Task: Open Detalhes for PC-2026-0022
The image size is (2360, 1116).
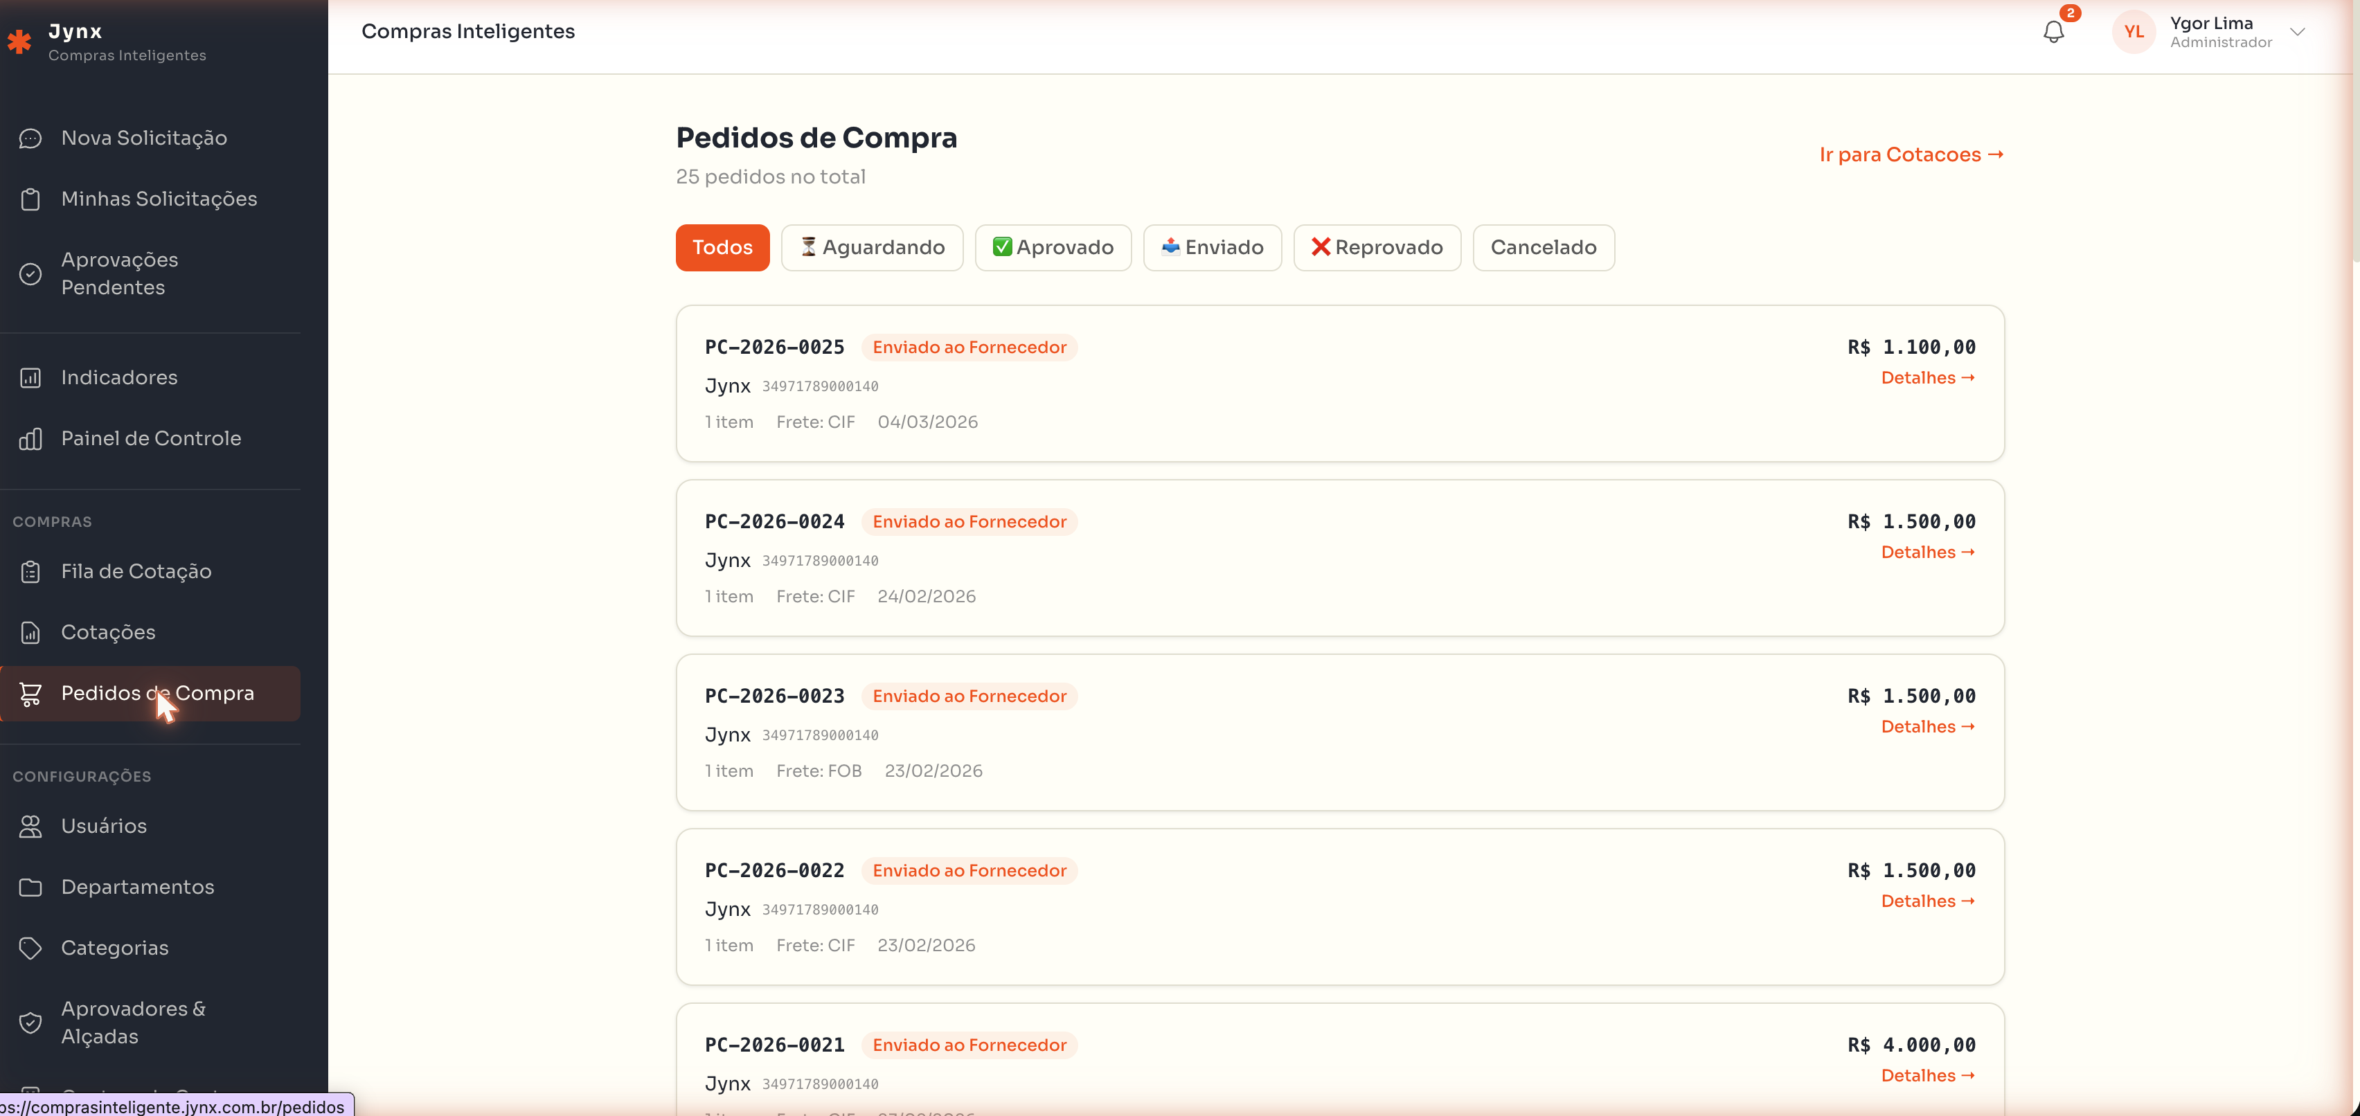Action: [x=1928, y=901]
